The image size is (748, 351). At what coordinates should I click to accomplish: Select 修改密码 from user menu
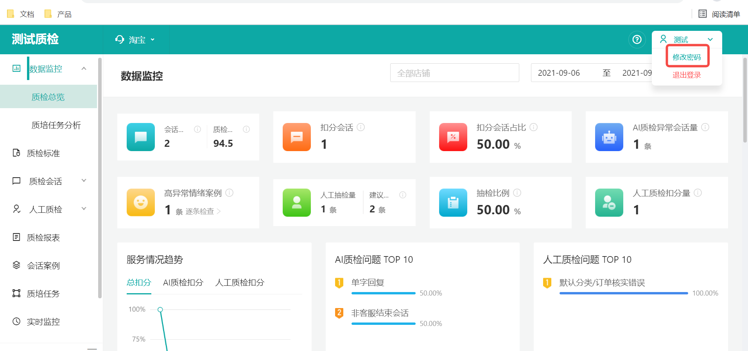(687, 57)
